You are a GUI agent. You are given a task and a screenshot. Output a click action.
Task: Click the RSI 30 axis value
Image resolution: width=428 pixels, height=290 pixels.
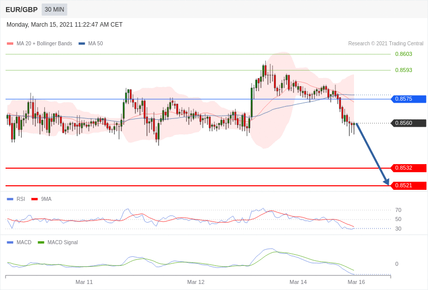[398, 229]
